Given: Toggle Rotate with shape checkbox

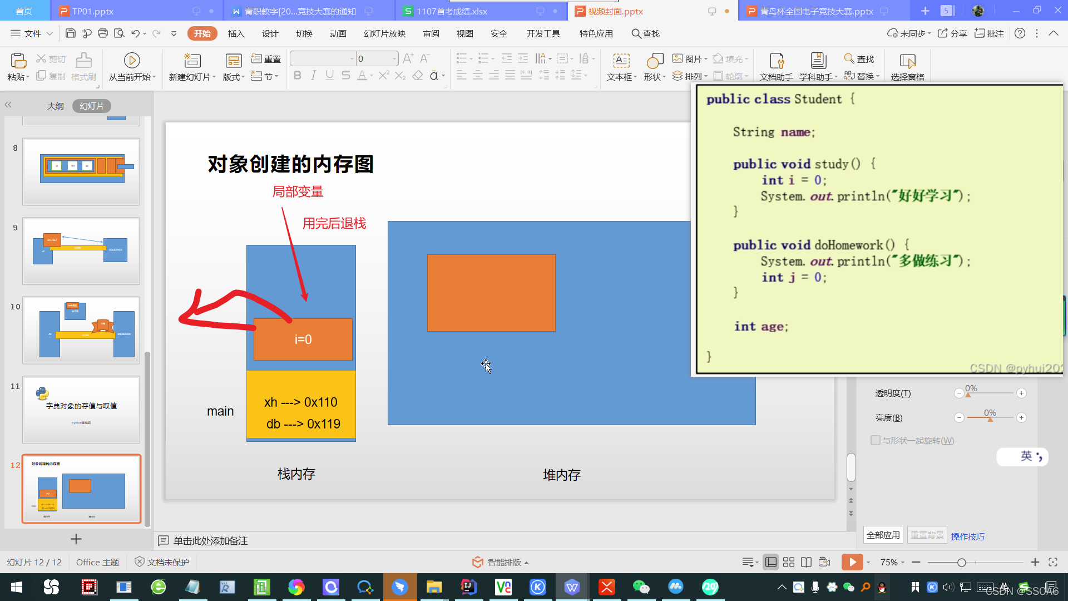Looking at the screenshot, I should pos(876,440).
